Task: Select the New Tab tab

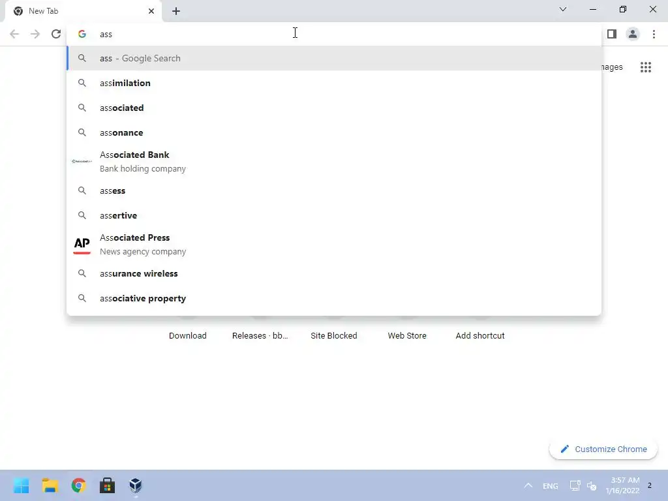Action: tap(83, 11)
